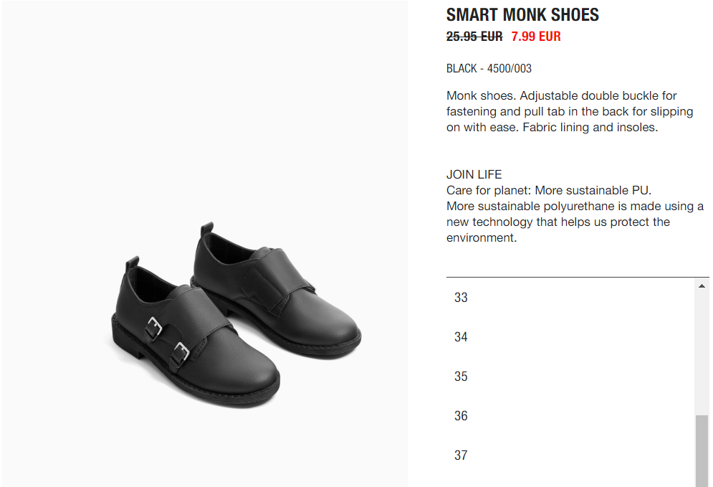
Task: Select shoe size 34
Action: pyautogui.click(x=570, y=337)
